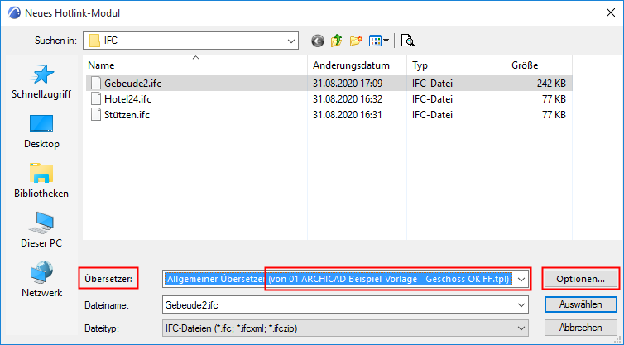
Task: Navigate up one folder level
Action: 337,41
